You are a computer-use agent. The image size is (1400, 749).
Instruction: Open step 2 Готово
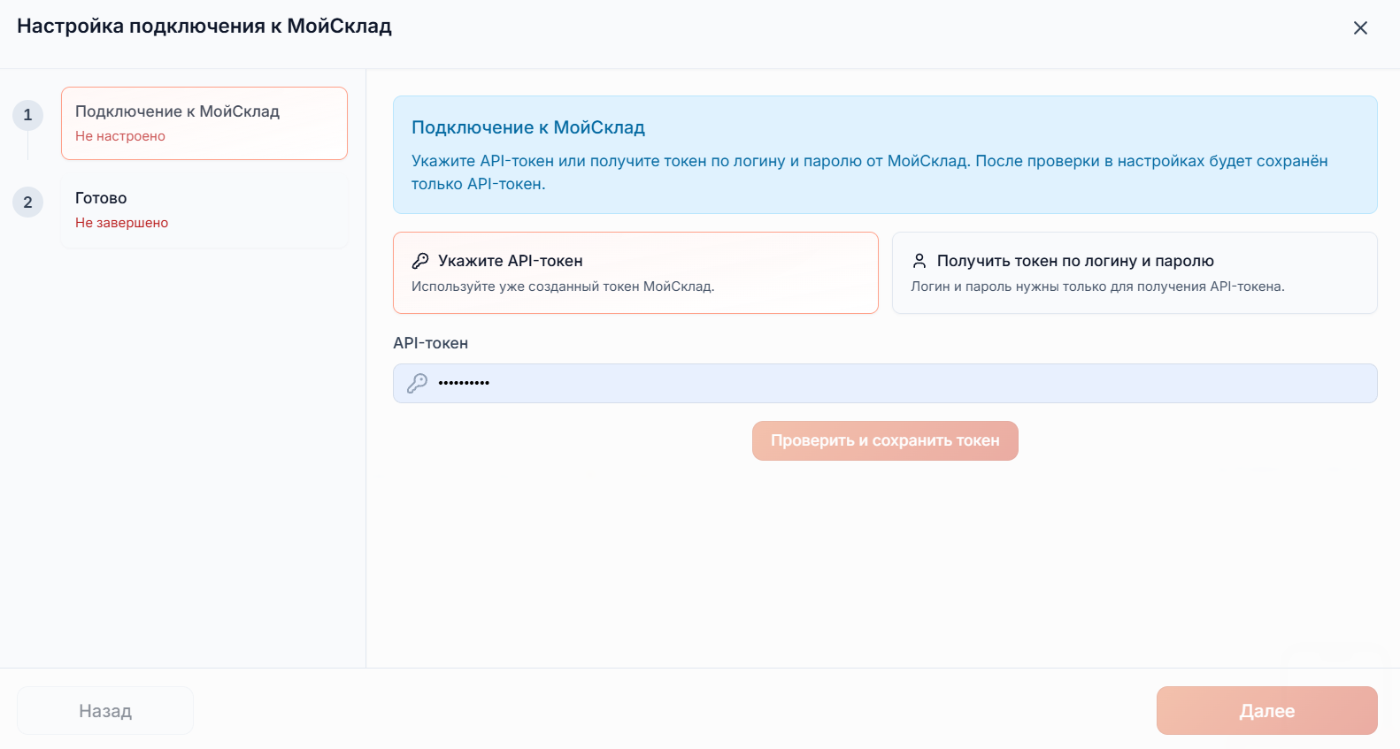204,210
